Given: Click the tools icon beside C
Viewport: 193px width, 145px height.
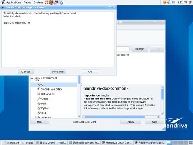Looking at the screenshot, I should click(x=39, y=85).
